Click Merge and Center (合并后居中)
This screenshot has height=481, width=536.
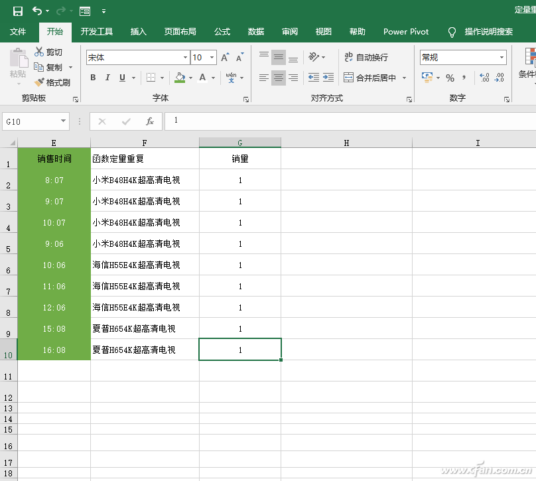(370, 78)
